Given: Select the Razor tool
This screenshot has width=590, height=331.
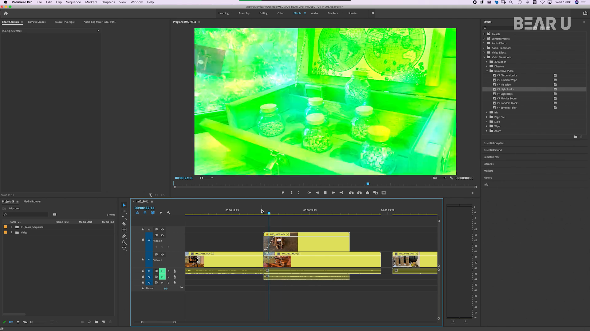Looking at the screenshot, I should click(124, 224).
